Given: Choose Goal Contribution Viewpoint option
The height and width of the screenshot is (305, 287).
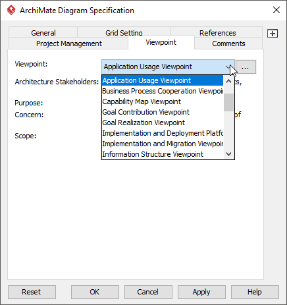Looking at the screenshot, I should point(163,112).
